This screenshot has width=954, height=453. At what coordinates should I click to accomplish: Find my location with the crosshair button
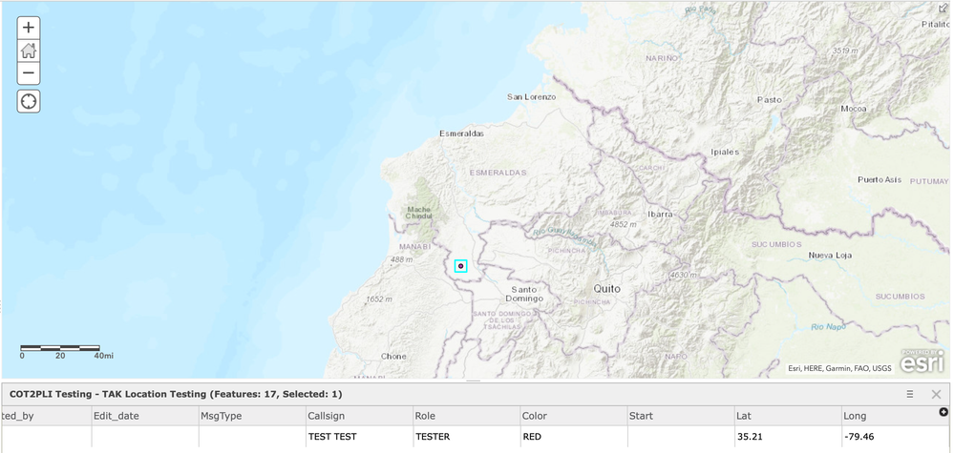(x=29, y=101)
